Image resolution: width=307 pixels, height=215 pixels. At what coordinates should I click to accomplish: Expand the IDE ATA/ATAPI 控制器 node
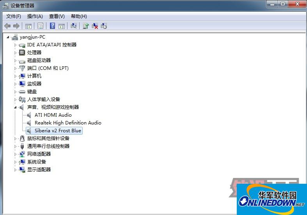[15, 45]
